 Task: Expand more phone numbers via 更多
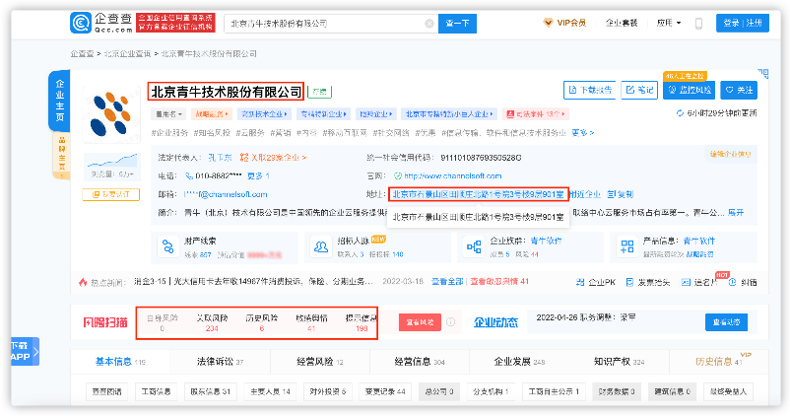(x=256, y=175)
